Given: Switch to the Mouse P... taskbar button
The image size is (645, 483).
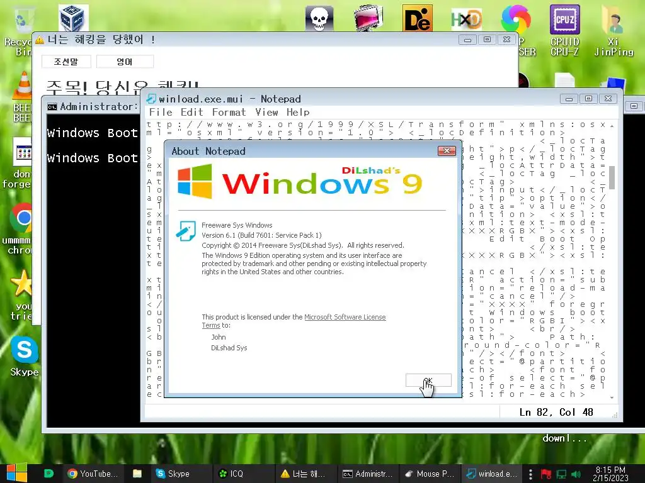Looking at the screenshot, I should pos(429,474).
